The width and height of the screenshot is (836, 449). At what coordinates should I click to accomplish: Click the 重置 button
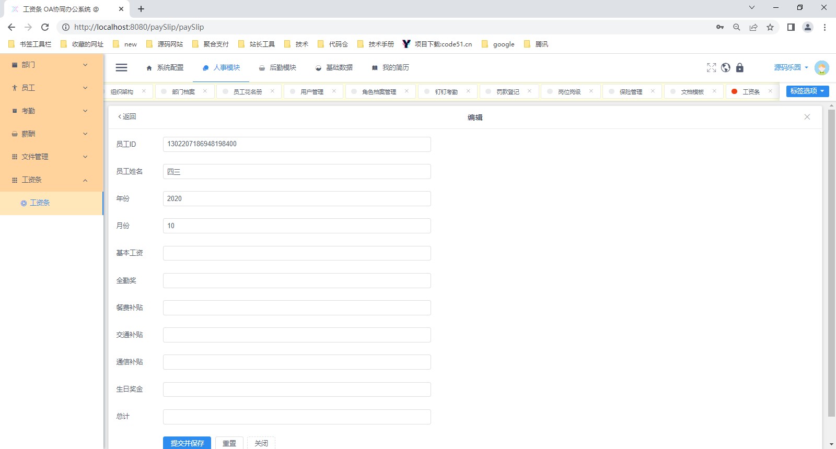[x=229, y=443]
